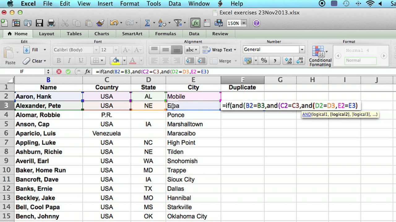Open the zoom 150% dropdown

click(x=244, y=23)
